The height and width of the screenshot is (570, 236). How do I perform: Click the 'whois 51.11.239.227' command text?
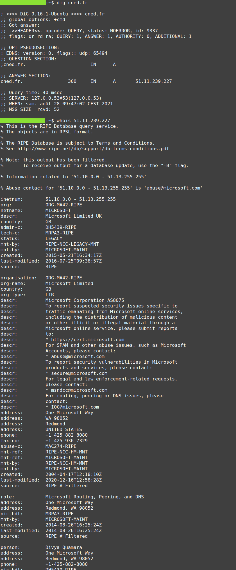tap(83, 121)
